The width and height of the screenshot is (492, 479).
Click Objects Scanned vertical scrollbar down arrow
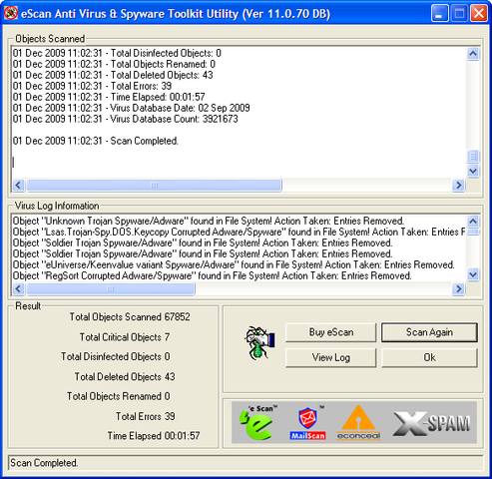point(473,171)
